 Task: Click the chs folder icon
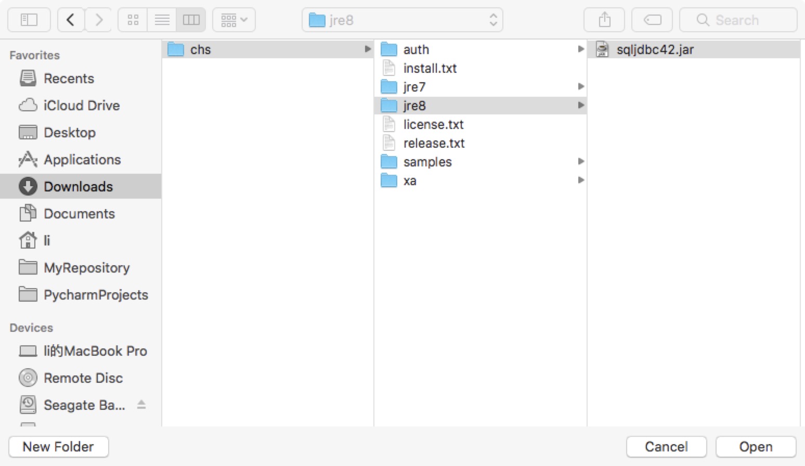176,49
